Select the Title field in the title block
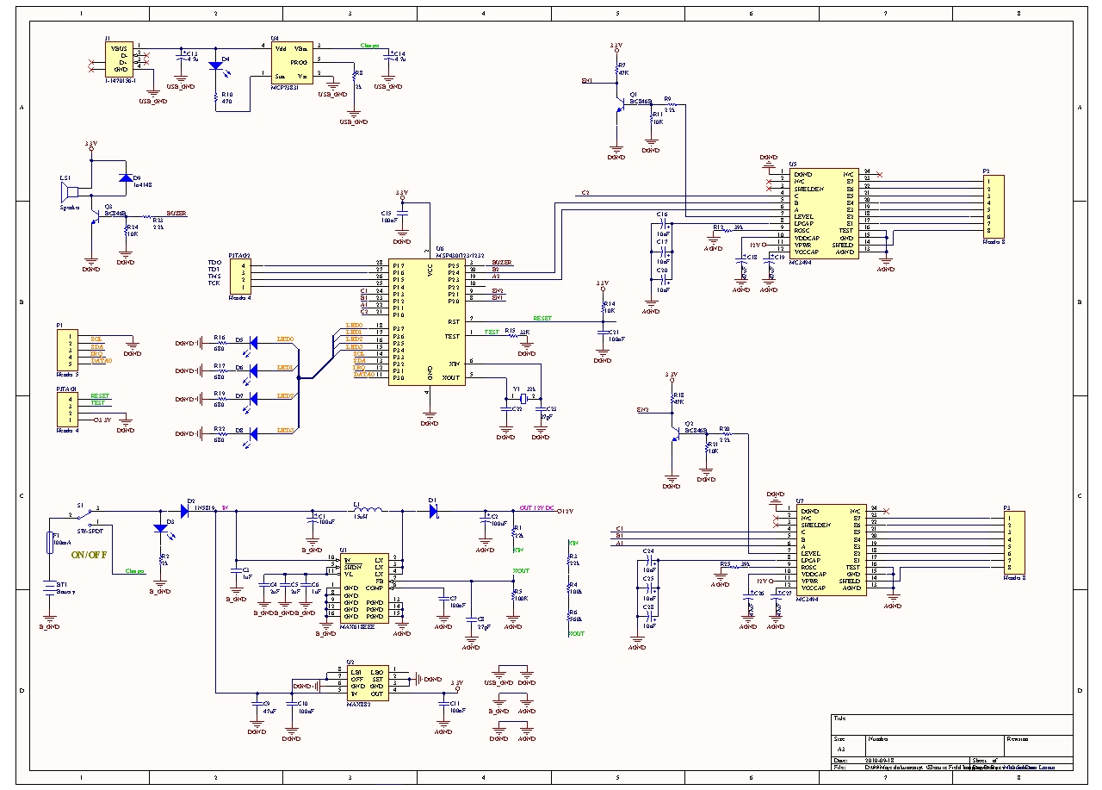The width and height of the screenshot is (1102, 790). pos(952,723)
